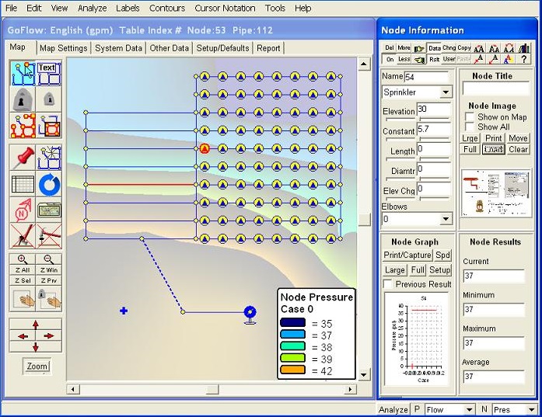
Task: Click the zoom in magnifier
Action: (23, 259)
